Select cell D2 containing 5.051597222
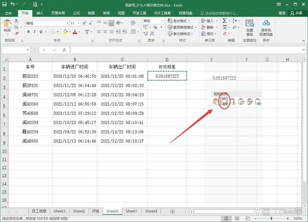308x222 pixels. point(167,76)
